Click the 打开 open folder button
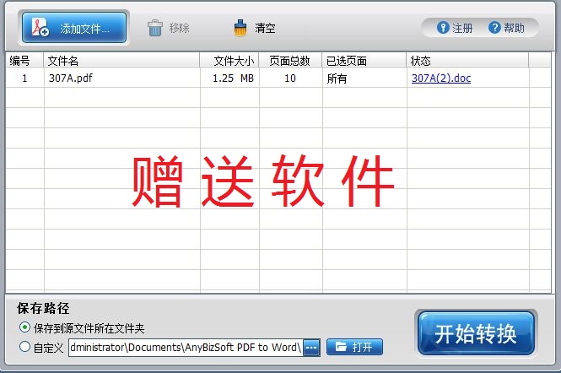This screenshot has height=373, width=561. [354, 347]
